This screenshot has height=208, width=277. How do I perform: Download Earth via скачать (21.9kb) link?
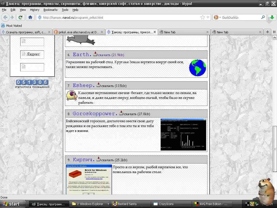111,55
